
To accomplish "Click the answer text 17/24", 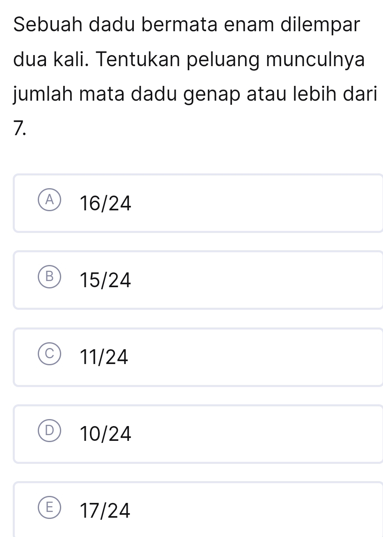I will [x=105, y=511].
